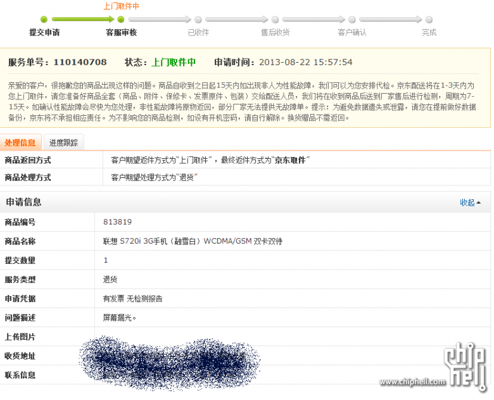Click the 提交数量 value 1

106,260
